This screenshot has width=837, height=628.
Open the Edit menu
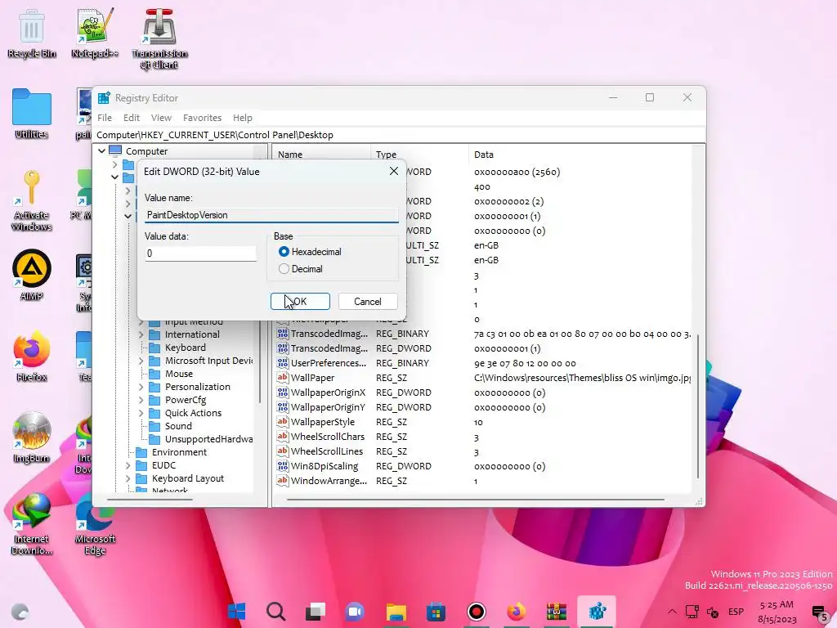(x=132, y=118)
